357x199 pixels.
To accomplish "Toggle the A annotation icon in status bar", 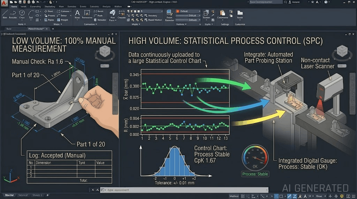I will pos(305,196).
